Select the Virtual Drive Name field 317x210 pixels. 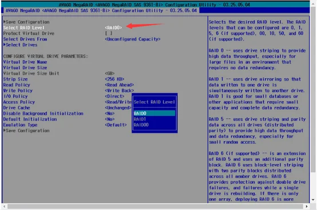[x=25, y=62]
